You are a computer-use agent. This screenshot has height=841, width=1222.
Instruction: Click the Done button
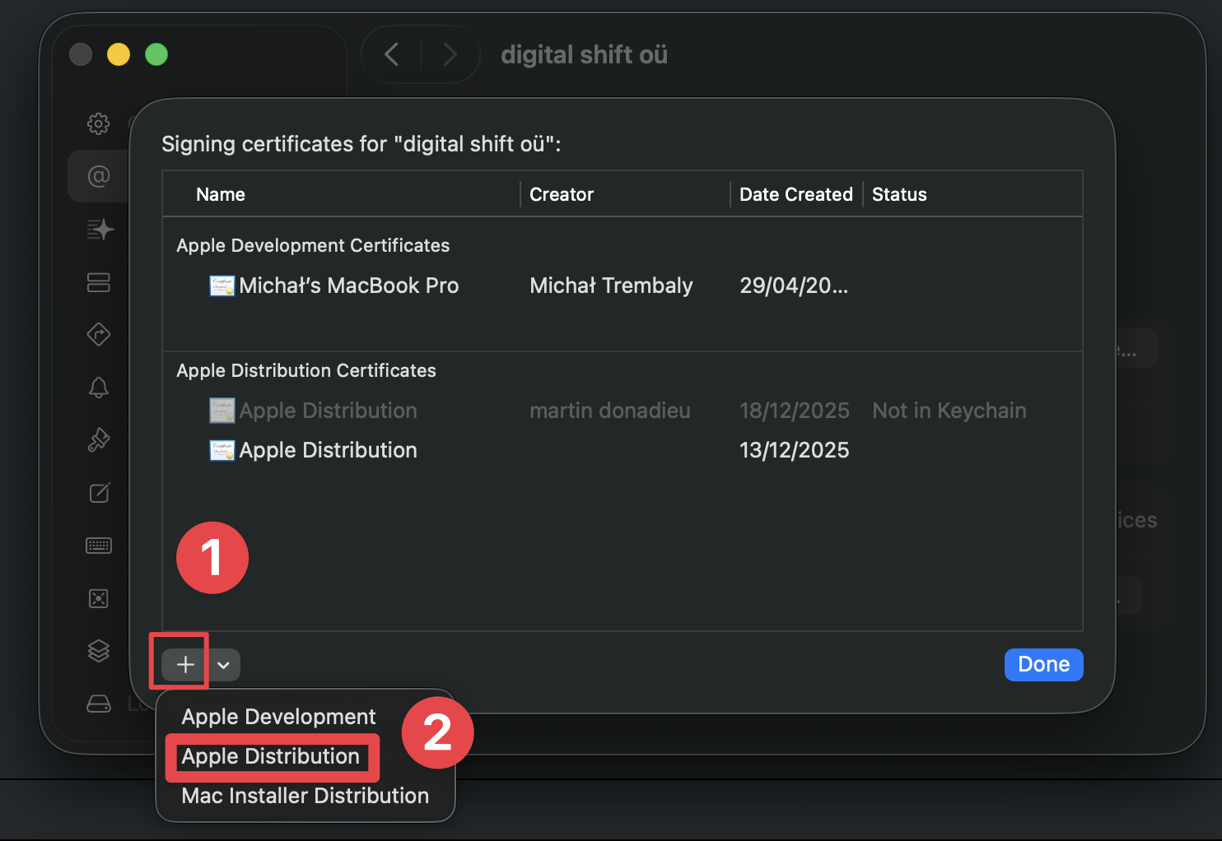[x=1043, y=664]
